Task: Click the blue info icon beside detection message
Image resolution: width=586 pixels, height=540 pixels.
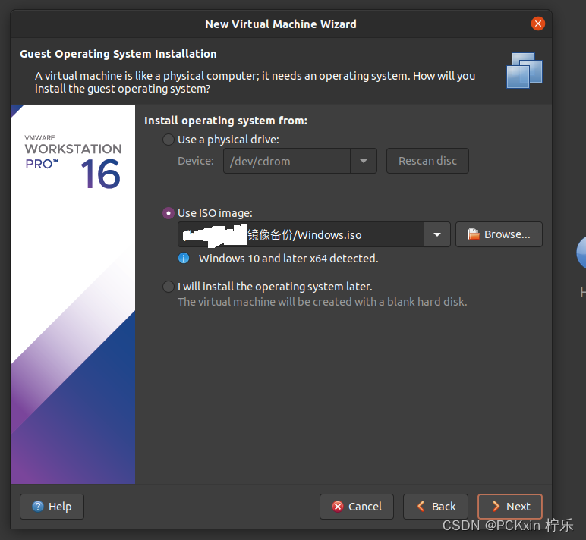Action: pos(184,258)
